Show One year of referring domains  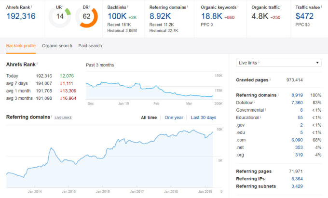pyautogui.click(x=174, y=118)
